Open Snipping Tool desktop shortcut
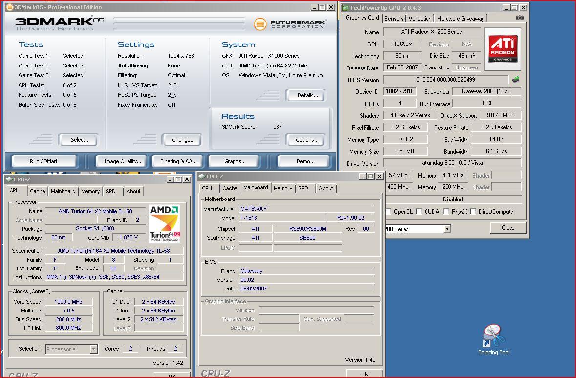Viewport: 576px width, 378px height. click(x=493, y=339)
